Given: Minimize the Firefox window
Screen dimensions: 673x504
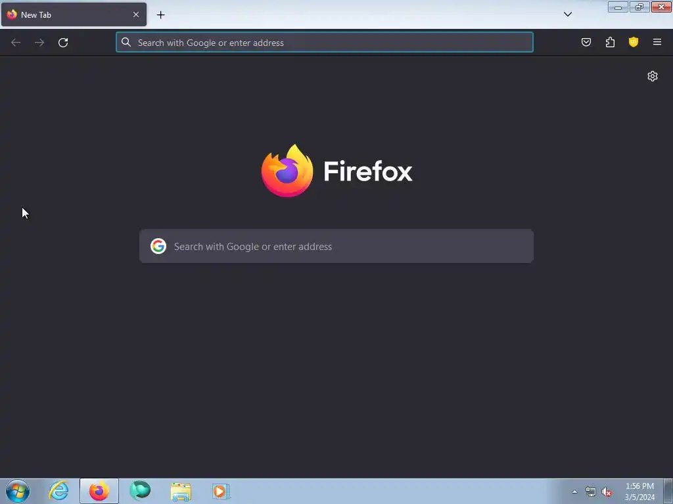Looking at the screenshot, I should [x=618, y=7].
